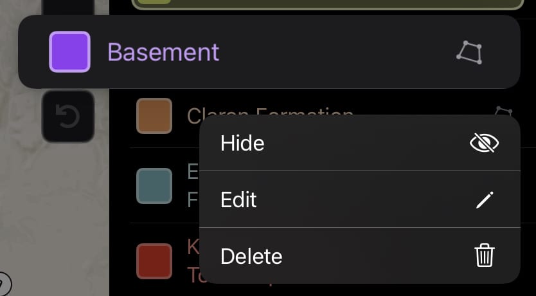Choose Delete from the context menu
Screen dimensions: 536x296
(251, 256)
